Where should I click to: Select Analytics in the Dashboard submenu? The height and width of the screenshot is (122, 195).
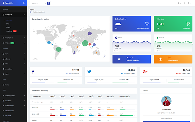[x=9, y=20]
